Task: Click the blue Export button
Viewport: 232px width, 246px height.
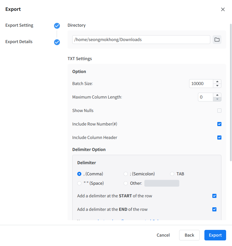Action: (x=215, y=235)
